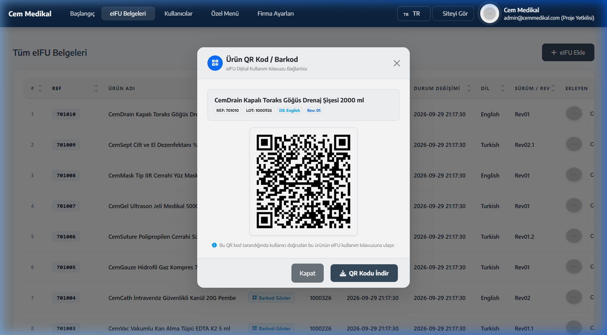This screenshot has width=607, height=335.
Task: Click the avatar icon in row 701008
Action: coord(574,175)
